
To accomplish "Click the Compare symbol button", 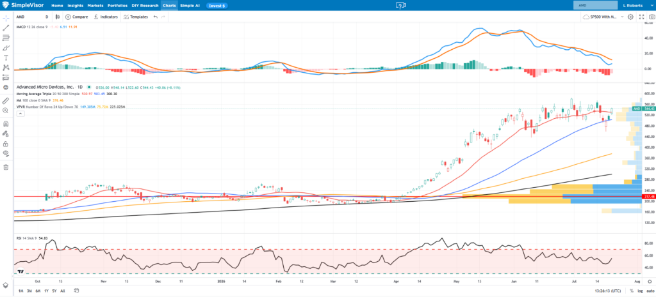I will coord(77,17).
